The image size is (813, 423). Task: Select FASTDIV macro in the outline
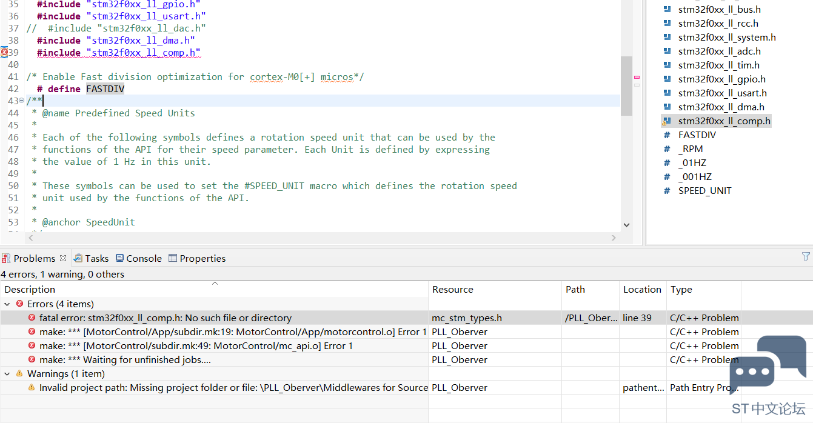point(697,135)
